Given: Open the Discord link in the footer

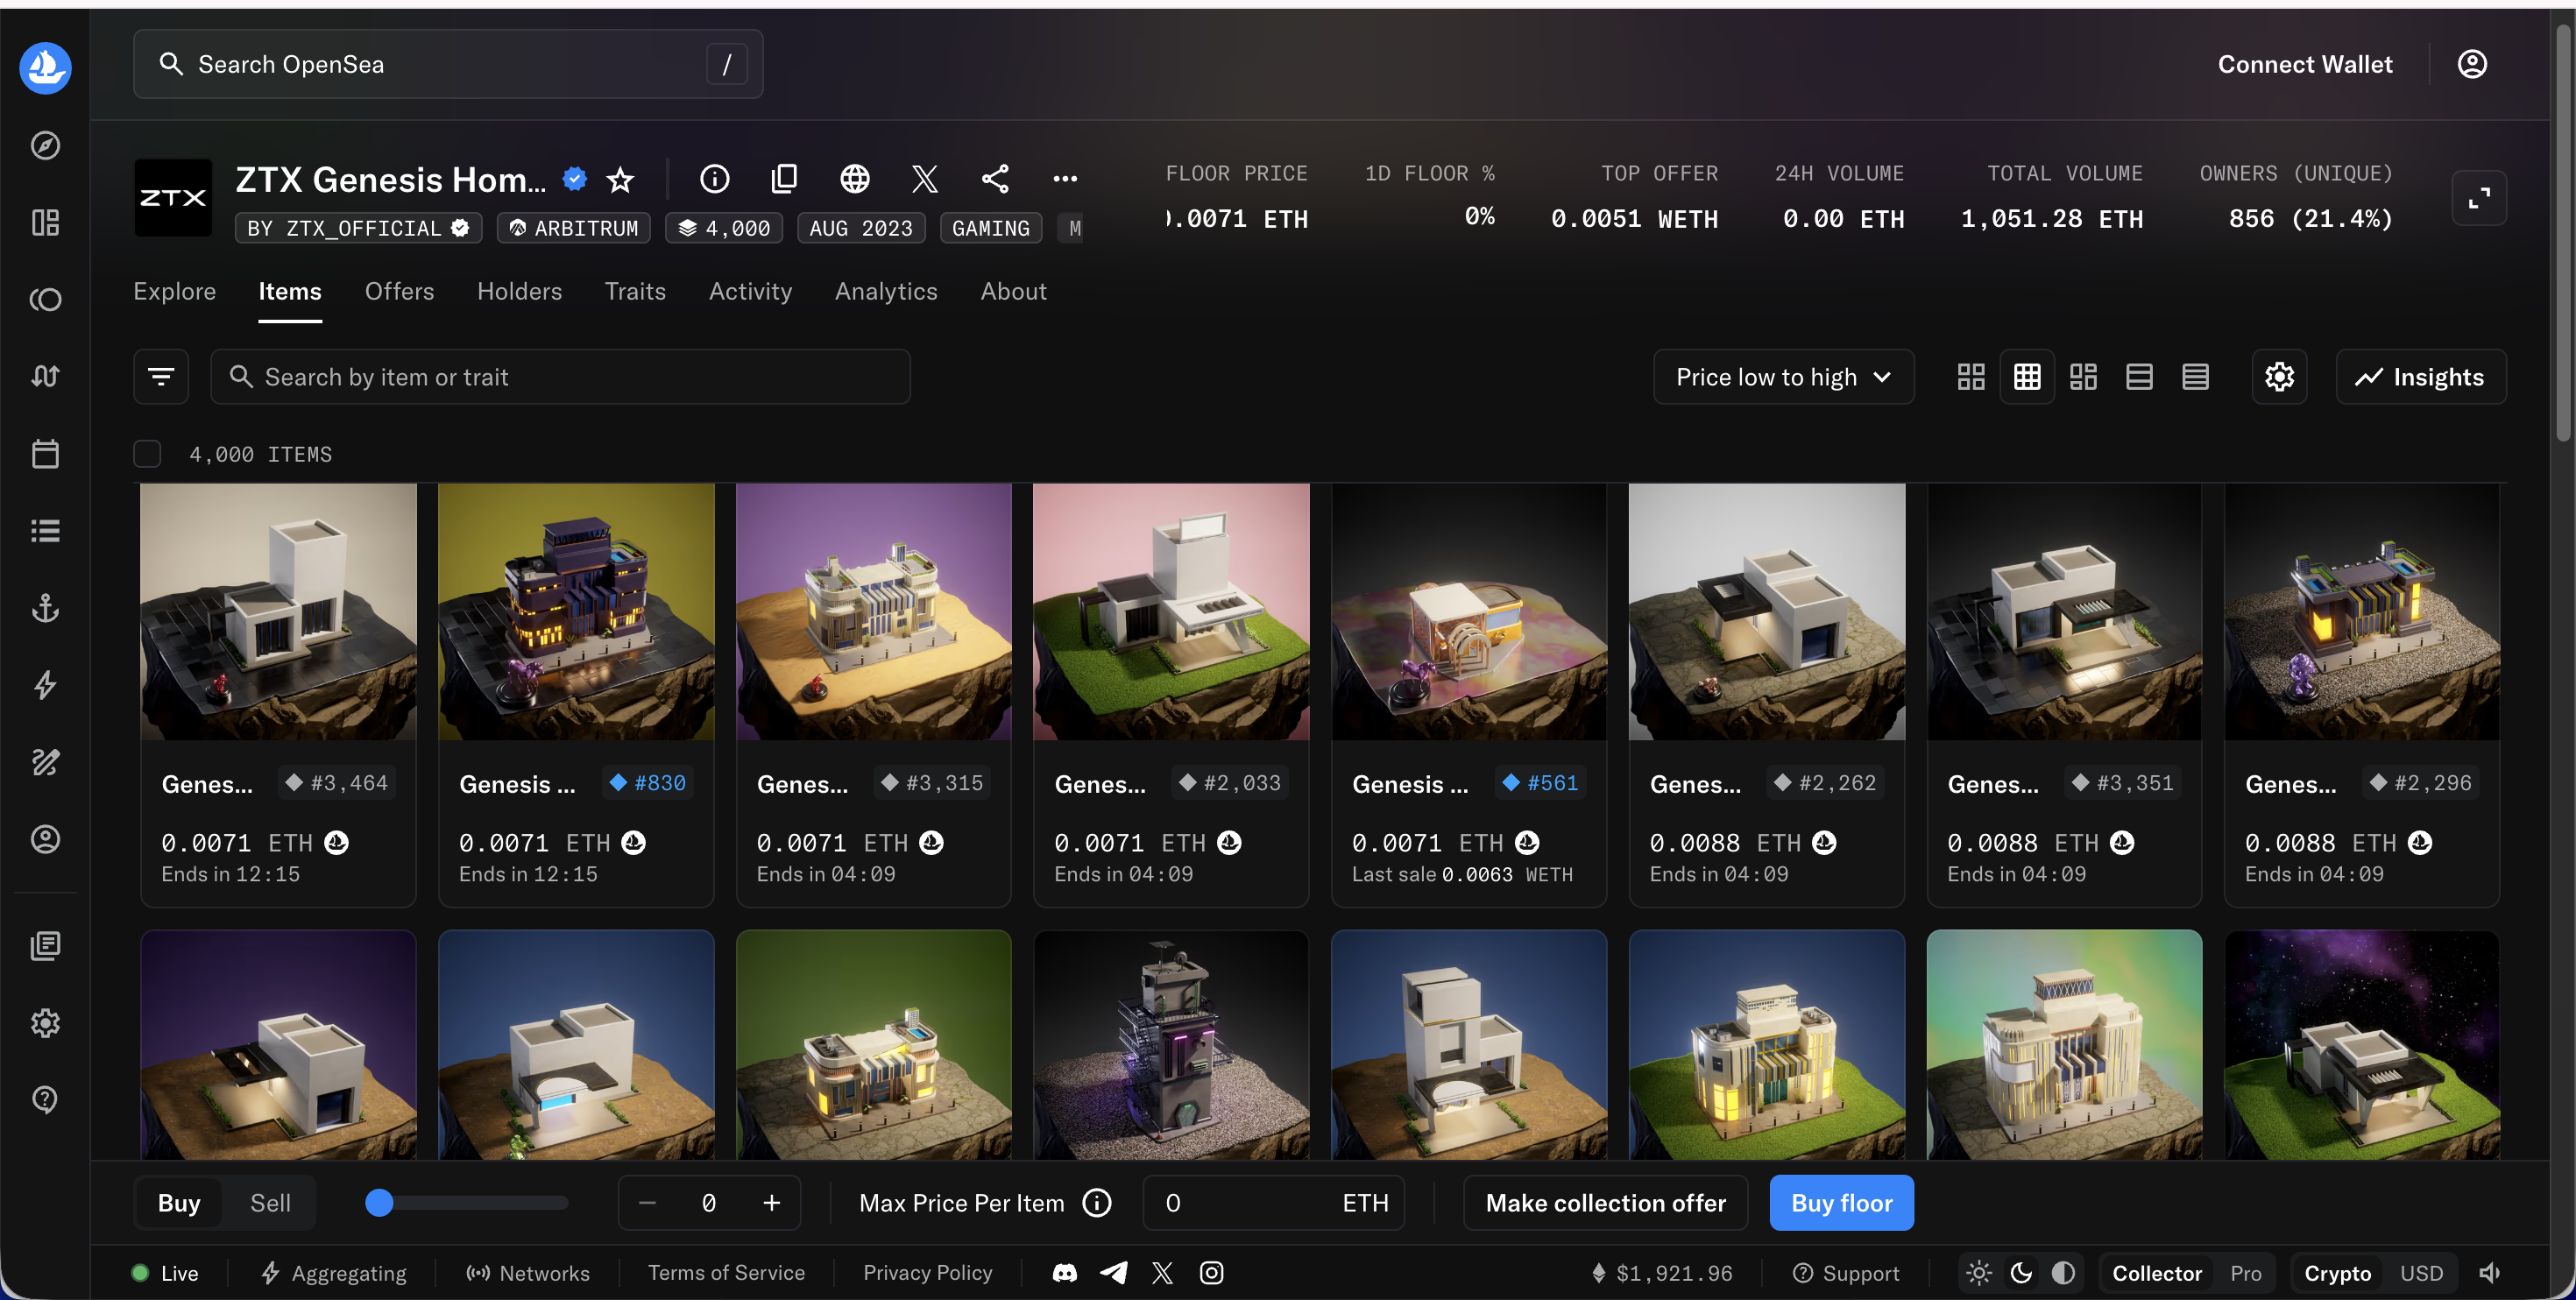Looking at the screenshot, I should [x=1065, y=1272].
